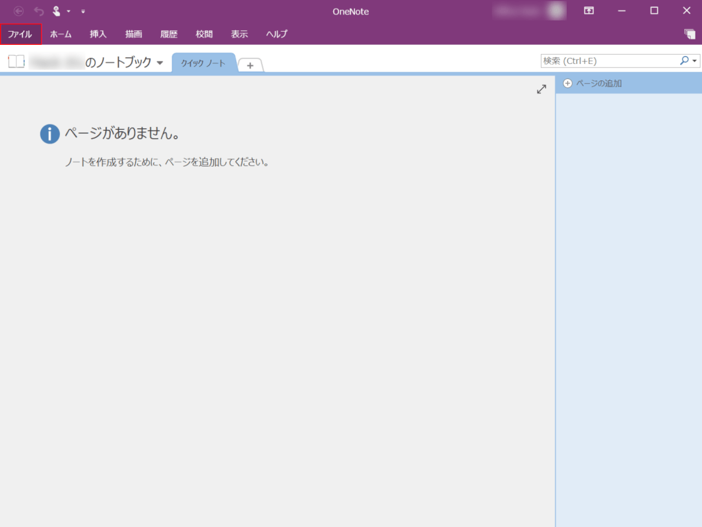Switch to the 描画 ribbon tab
This screenshot has height=527, width=702.
pos(133,34)
